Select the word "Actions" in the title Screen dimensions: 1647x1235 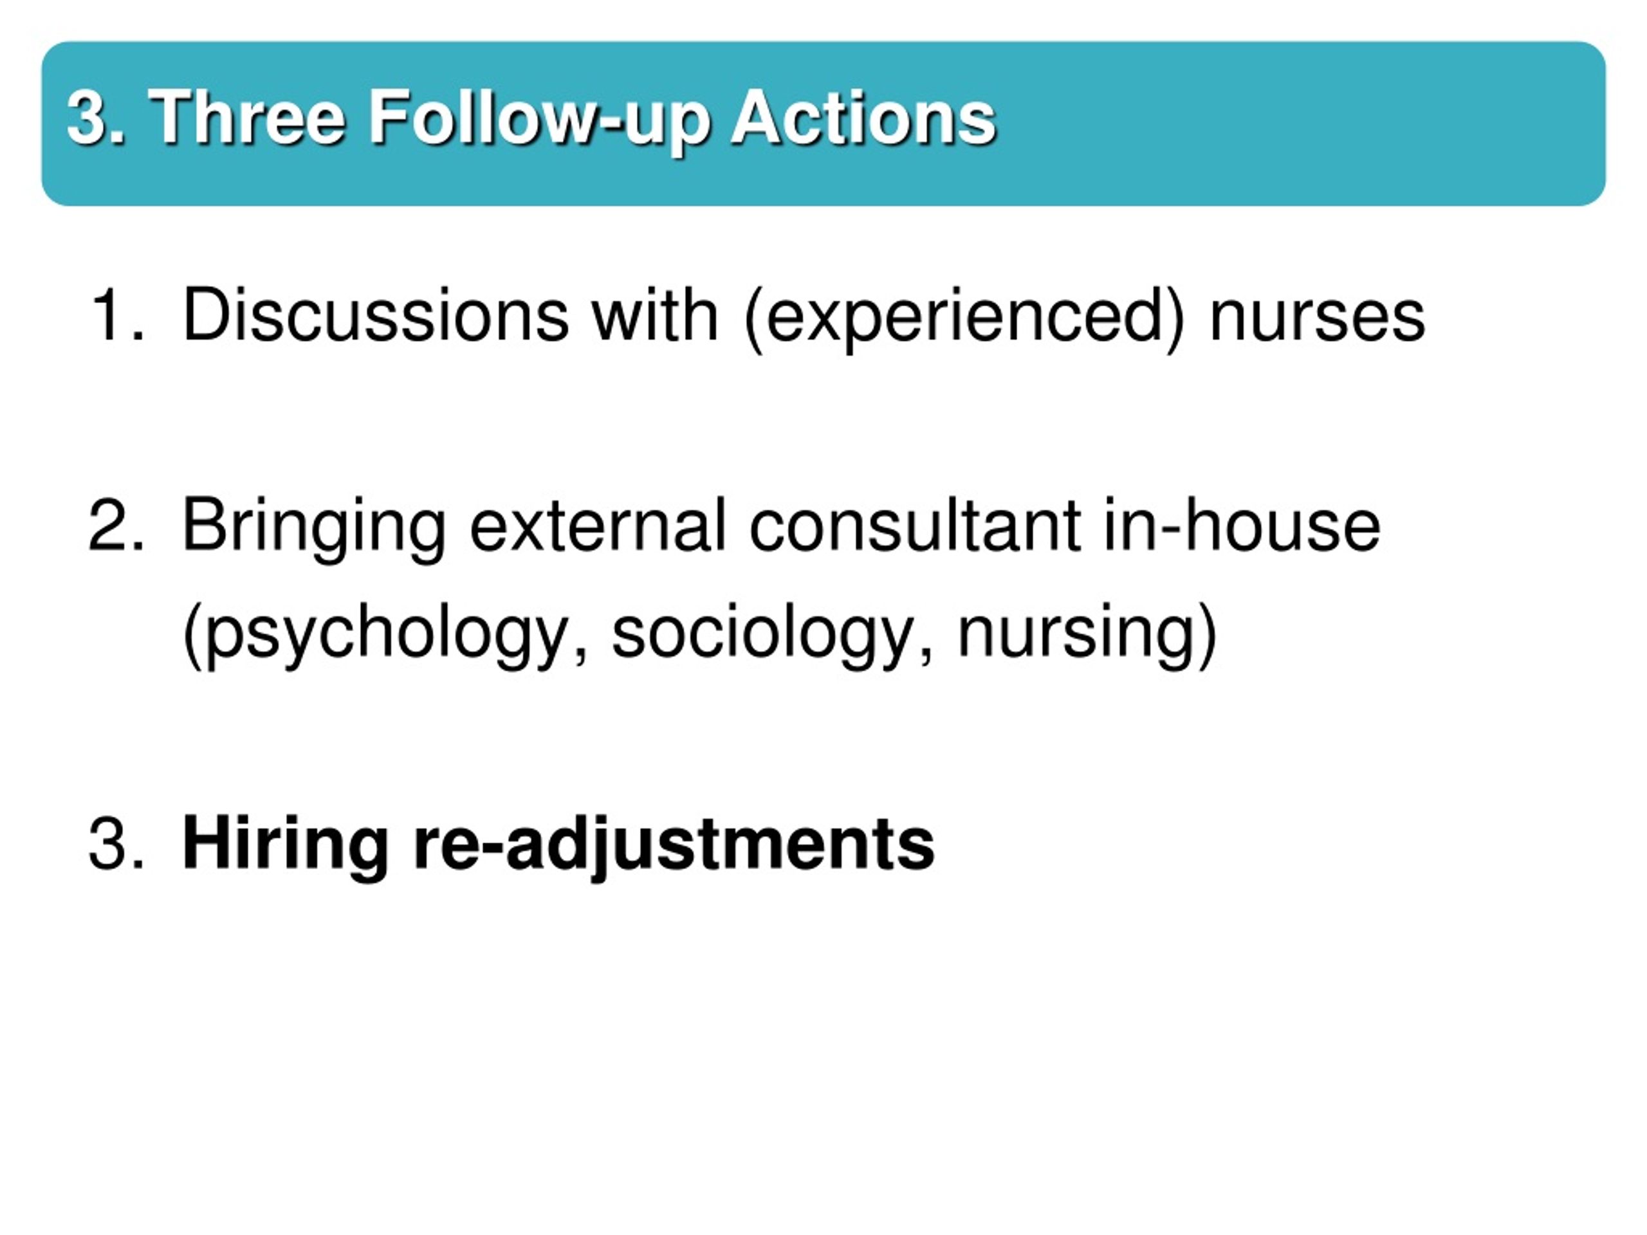(863, 117)
